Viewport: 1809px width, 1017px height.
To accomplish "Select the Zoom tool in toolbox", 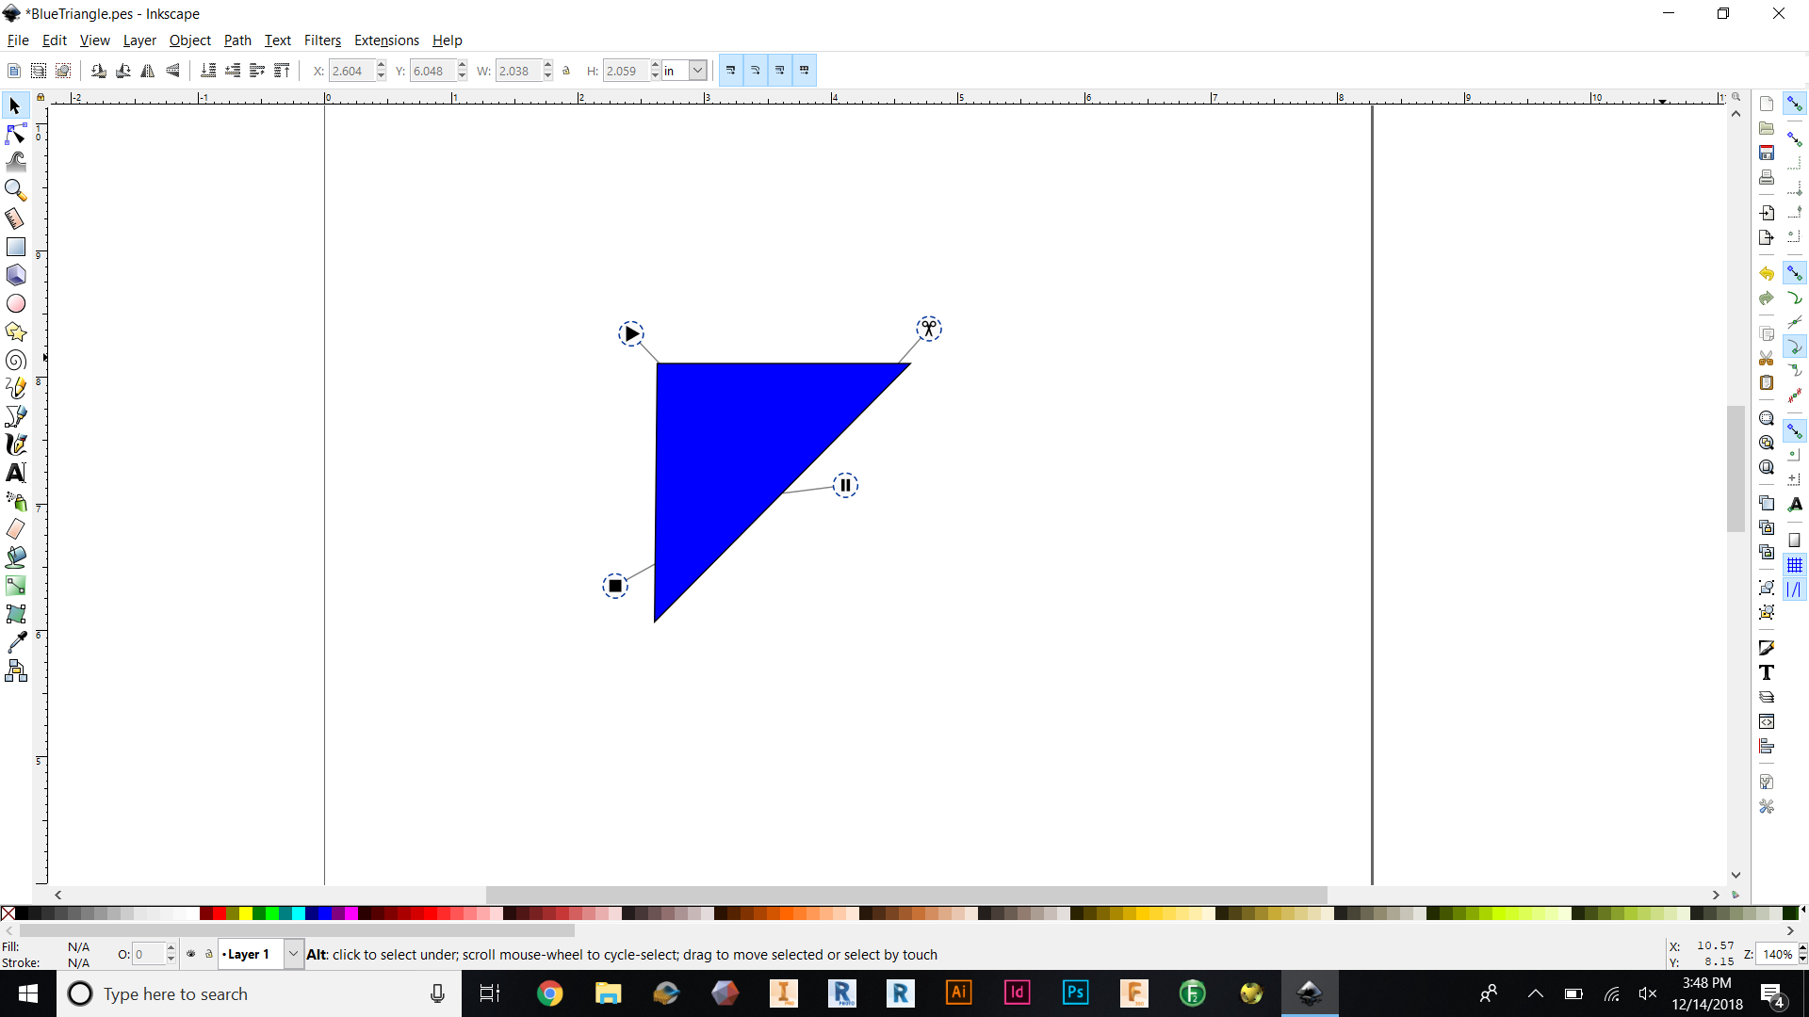I will (16, 190).
